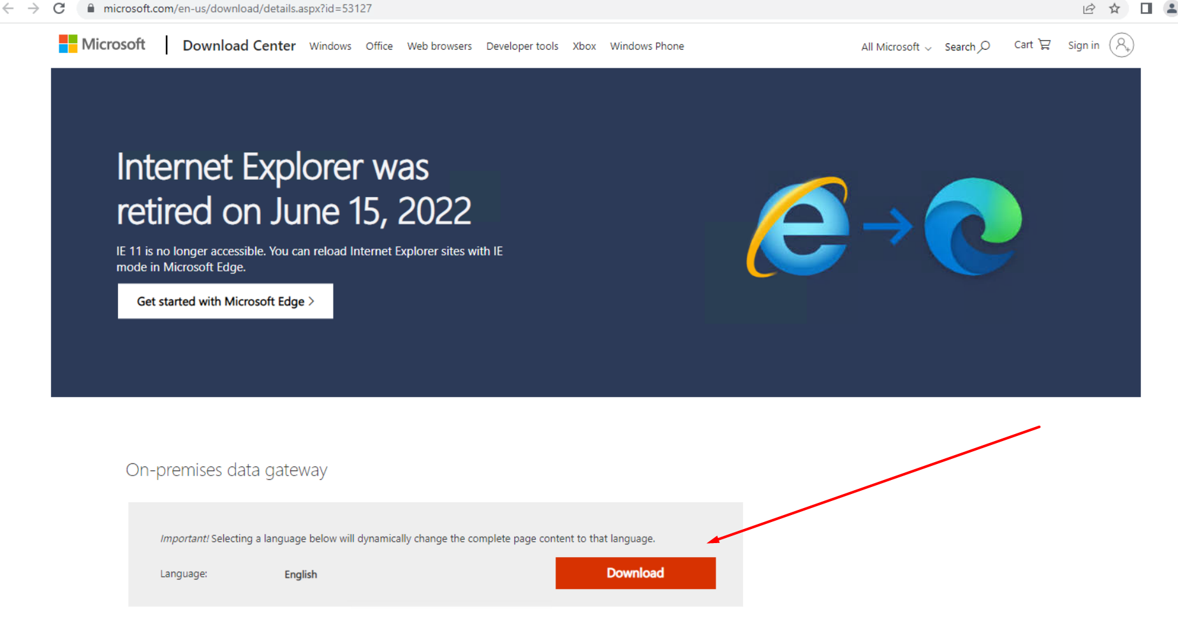Open the shopping Cart
The width and height of the screenshot is (1178, 617).
[x=1032, y=45]
